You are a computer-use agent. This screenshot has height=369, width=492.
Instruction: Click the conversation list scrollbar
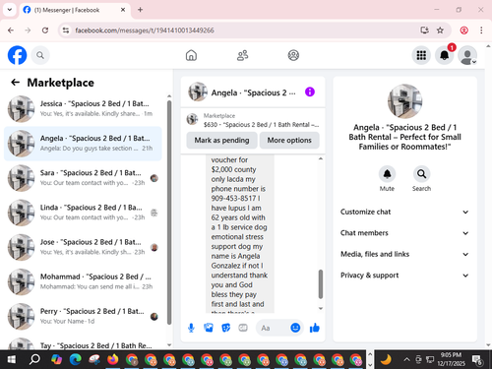(169, 213)
